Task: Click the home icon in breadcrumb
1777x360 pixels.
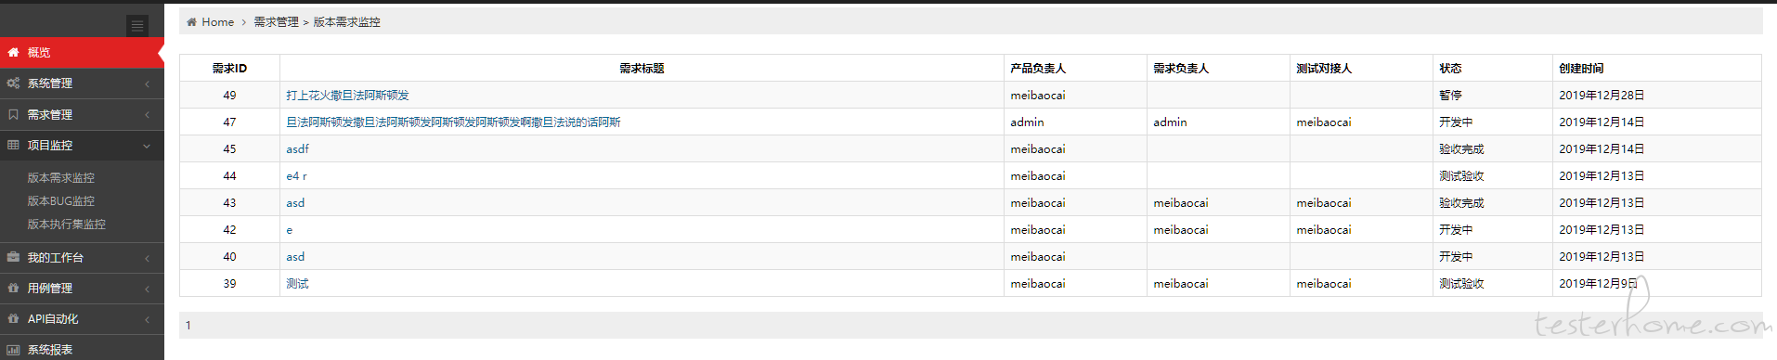Action: tap(191, 22)
